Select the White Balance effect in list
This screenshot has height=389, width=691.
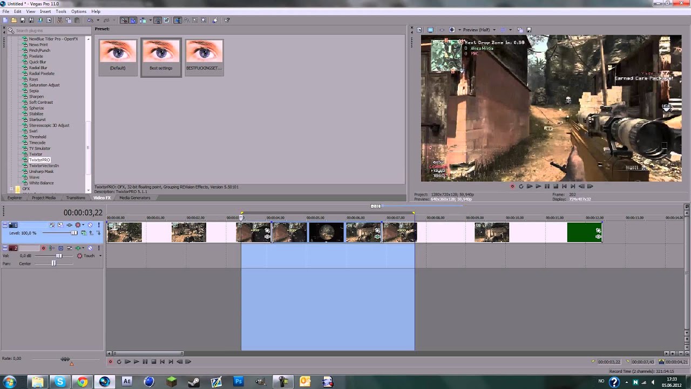[42, 183]
